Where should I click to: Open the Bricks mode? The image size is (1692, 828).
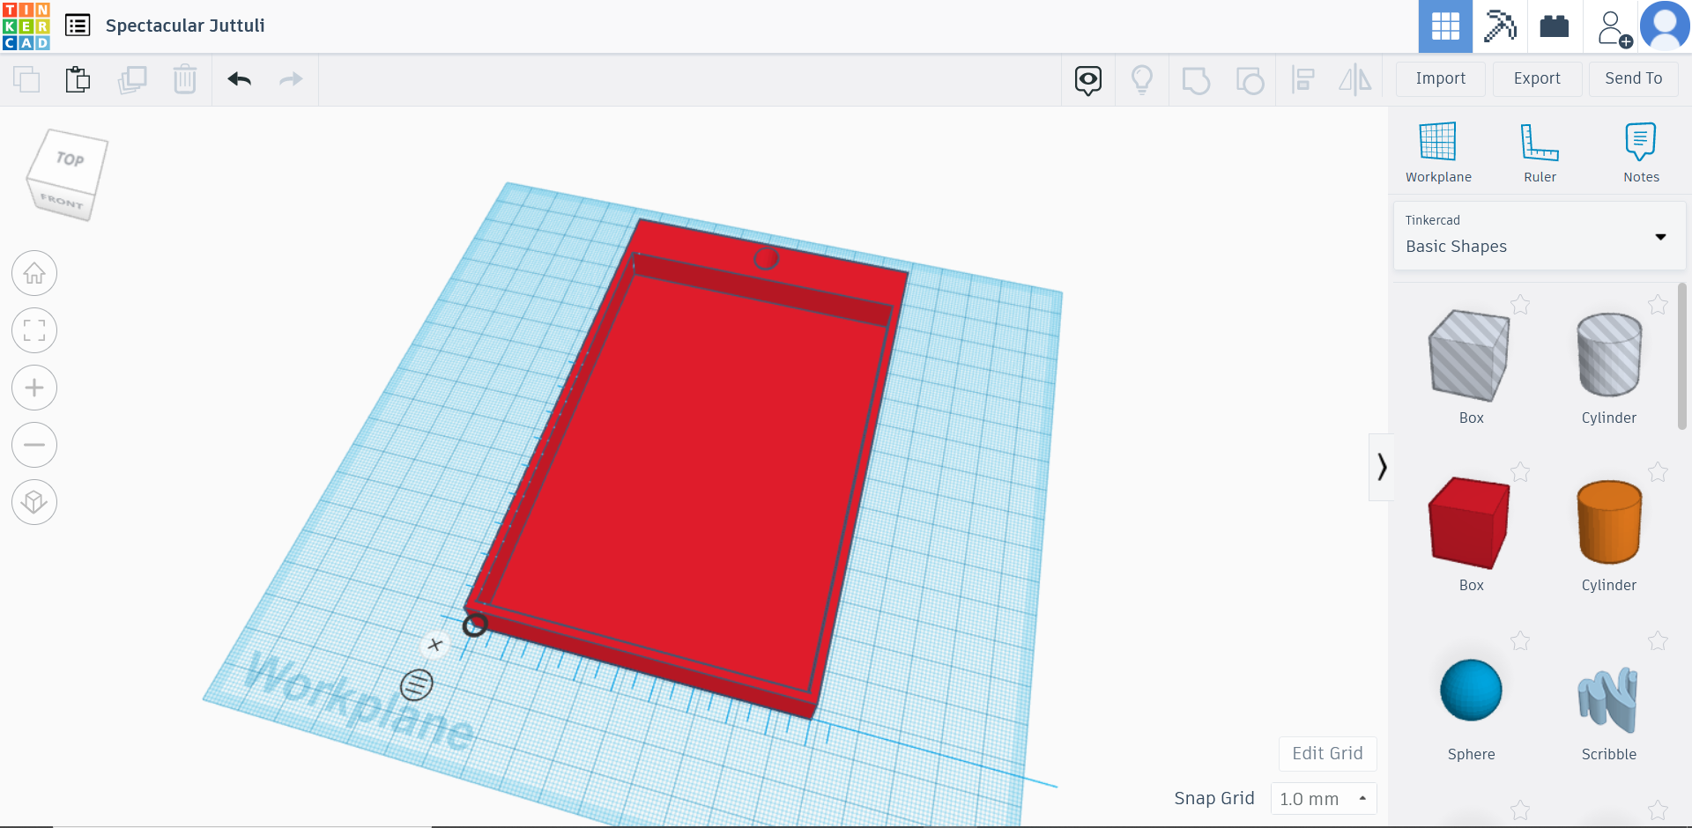pos(1555,26)
